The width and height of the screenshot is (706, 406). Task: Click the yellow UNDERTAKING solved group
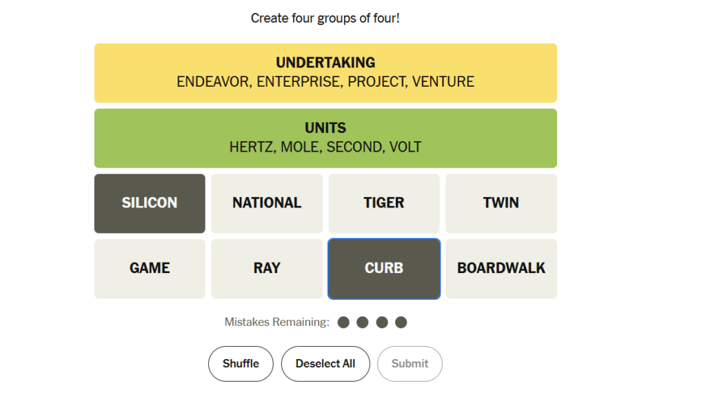tap(325, 72)
